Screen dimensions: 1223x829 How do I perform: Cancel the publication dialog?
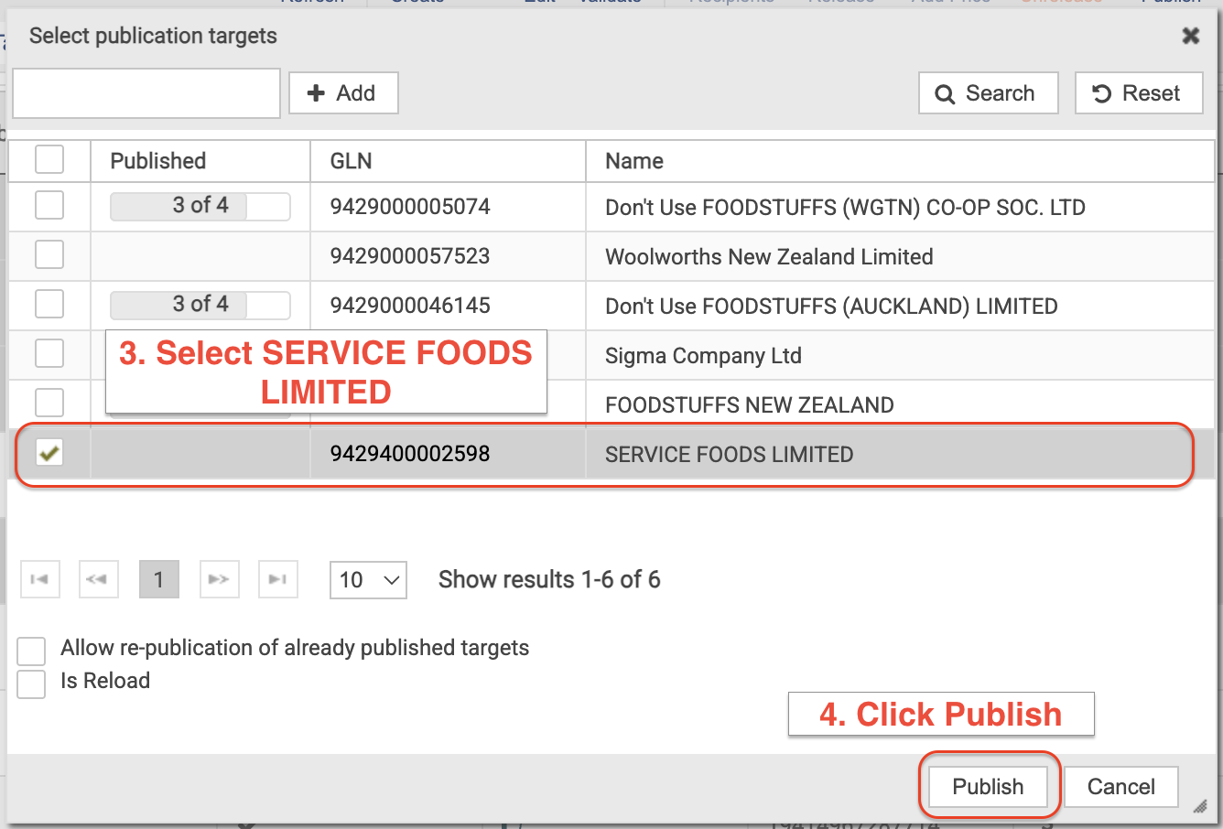[x=1121, y=787]
